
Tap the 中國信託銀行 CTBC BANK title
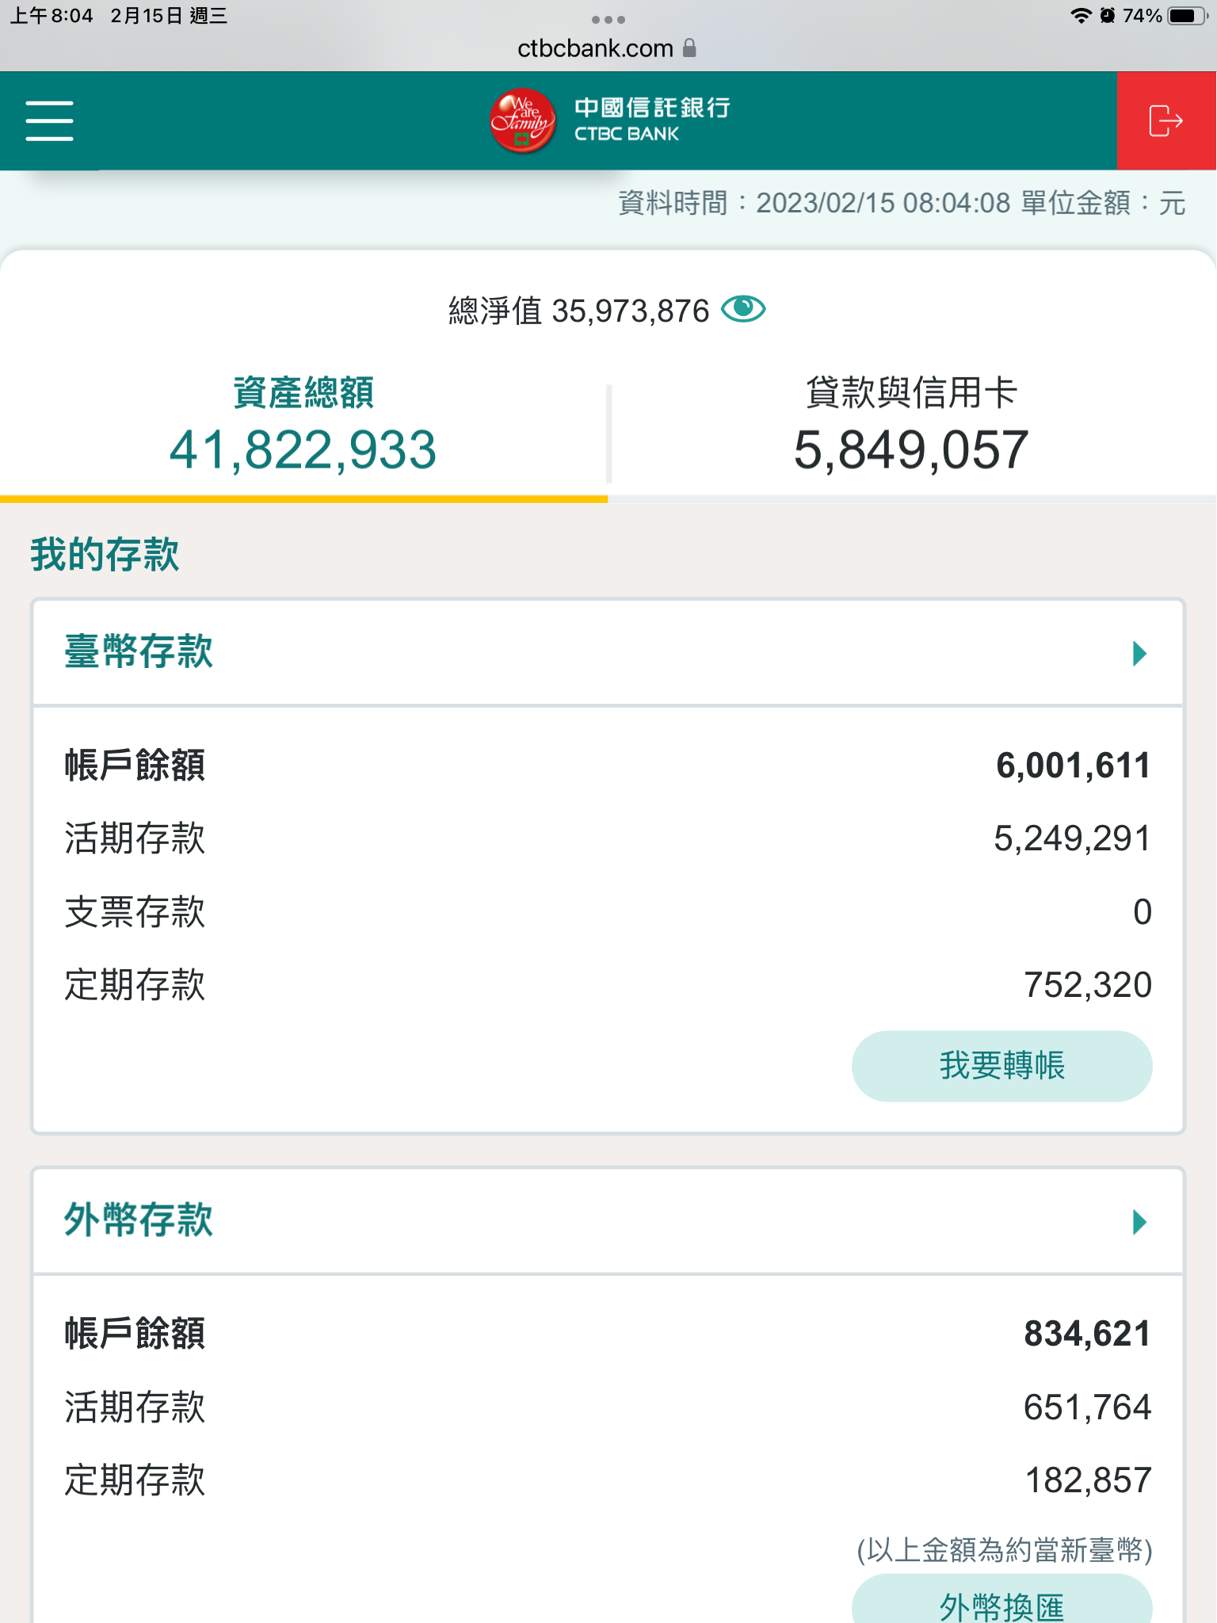[x=652, y=119]
